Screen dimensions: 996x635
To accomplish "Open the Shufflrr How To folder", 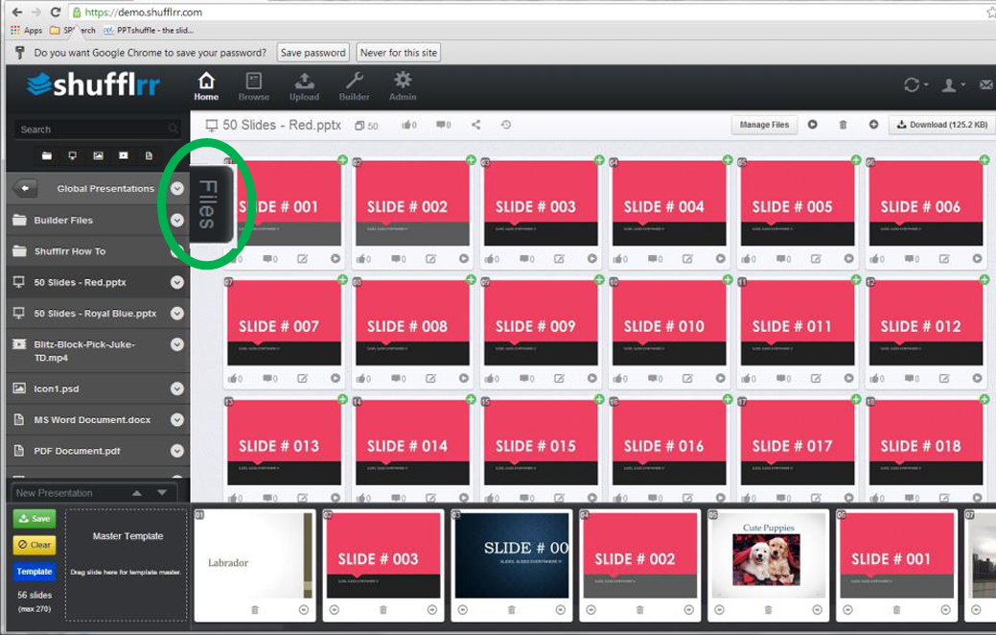I will pyautogui.click(x=70, y=251).
